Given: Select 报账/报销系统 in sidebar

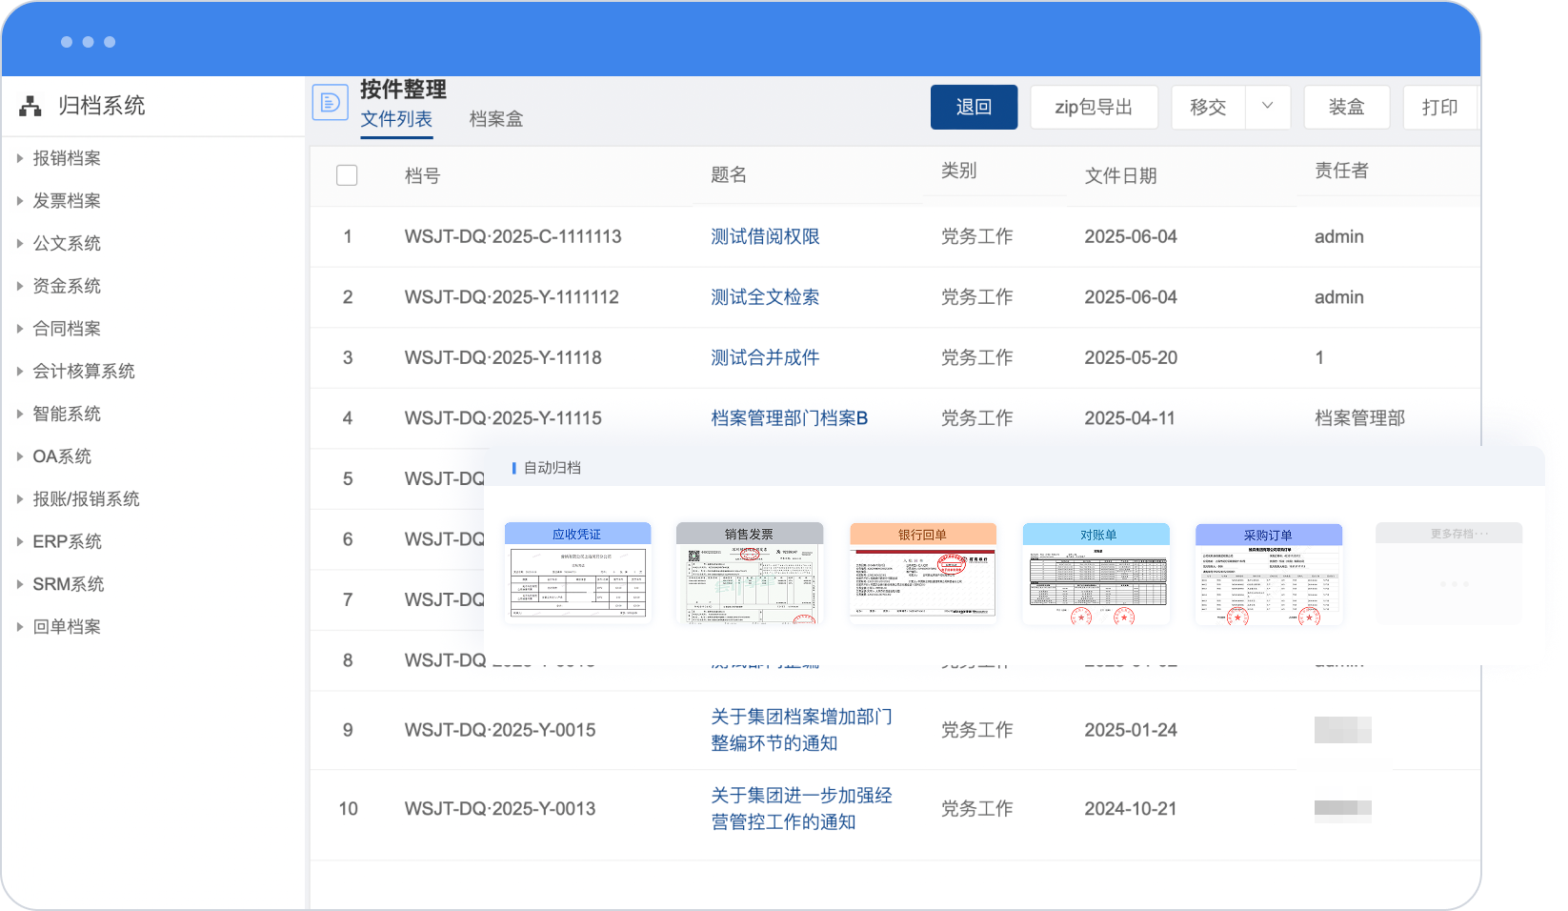Looking at the screenshot, I should pos(86,499).
